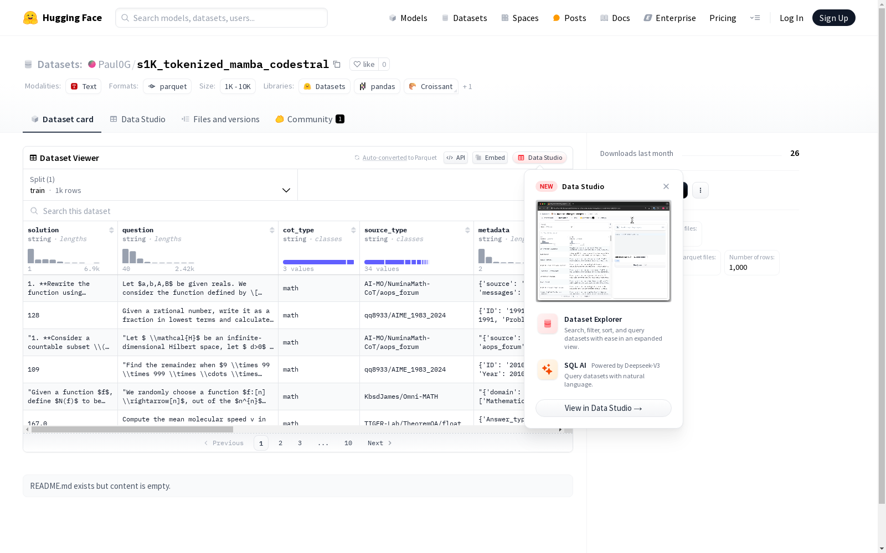The image size is (886, 553).
Task: Sort by the solution column
Action: (x=111, y=230)
